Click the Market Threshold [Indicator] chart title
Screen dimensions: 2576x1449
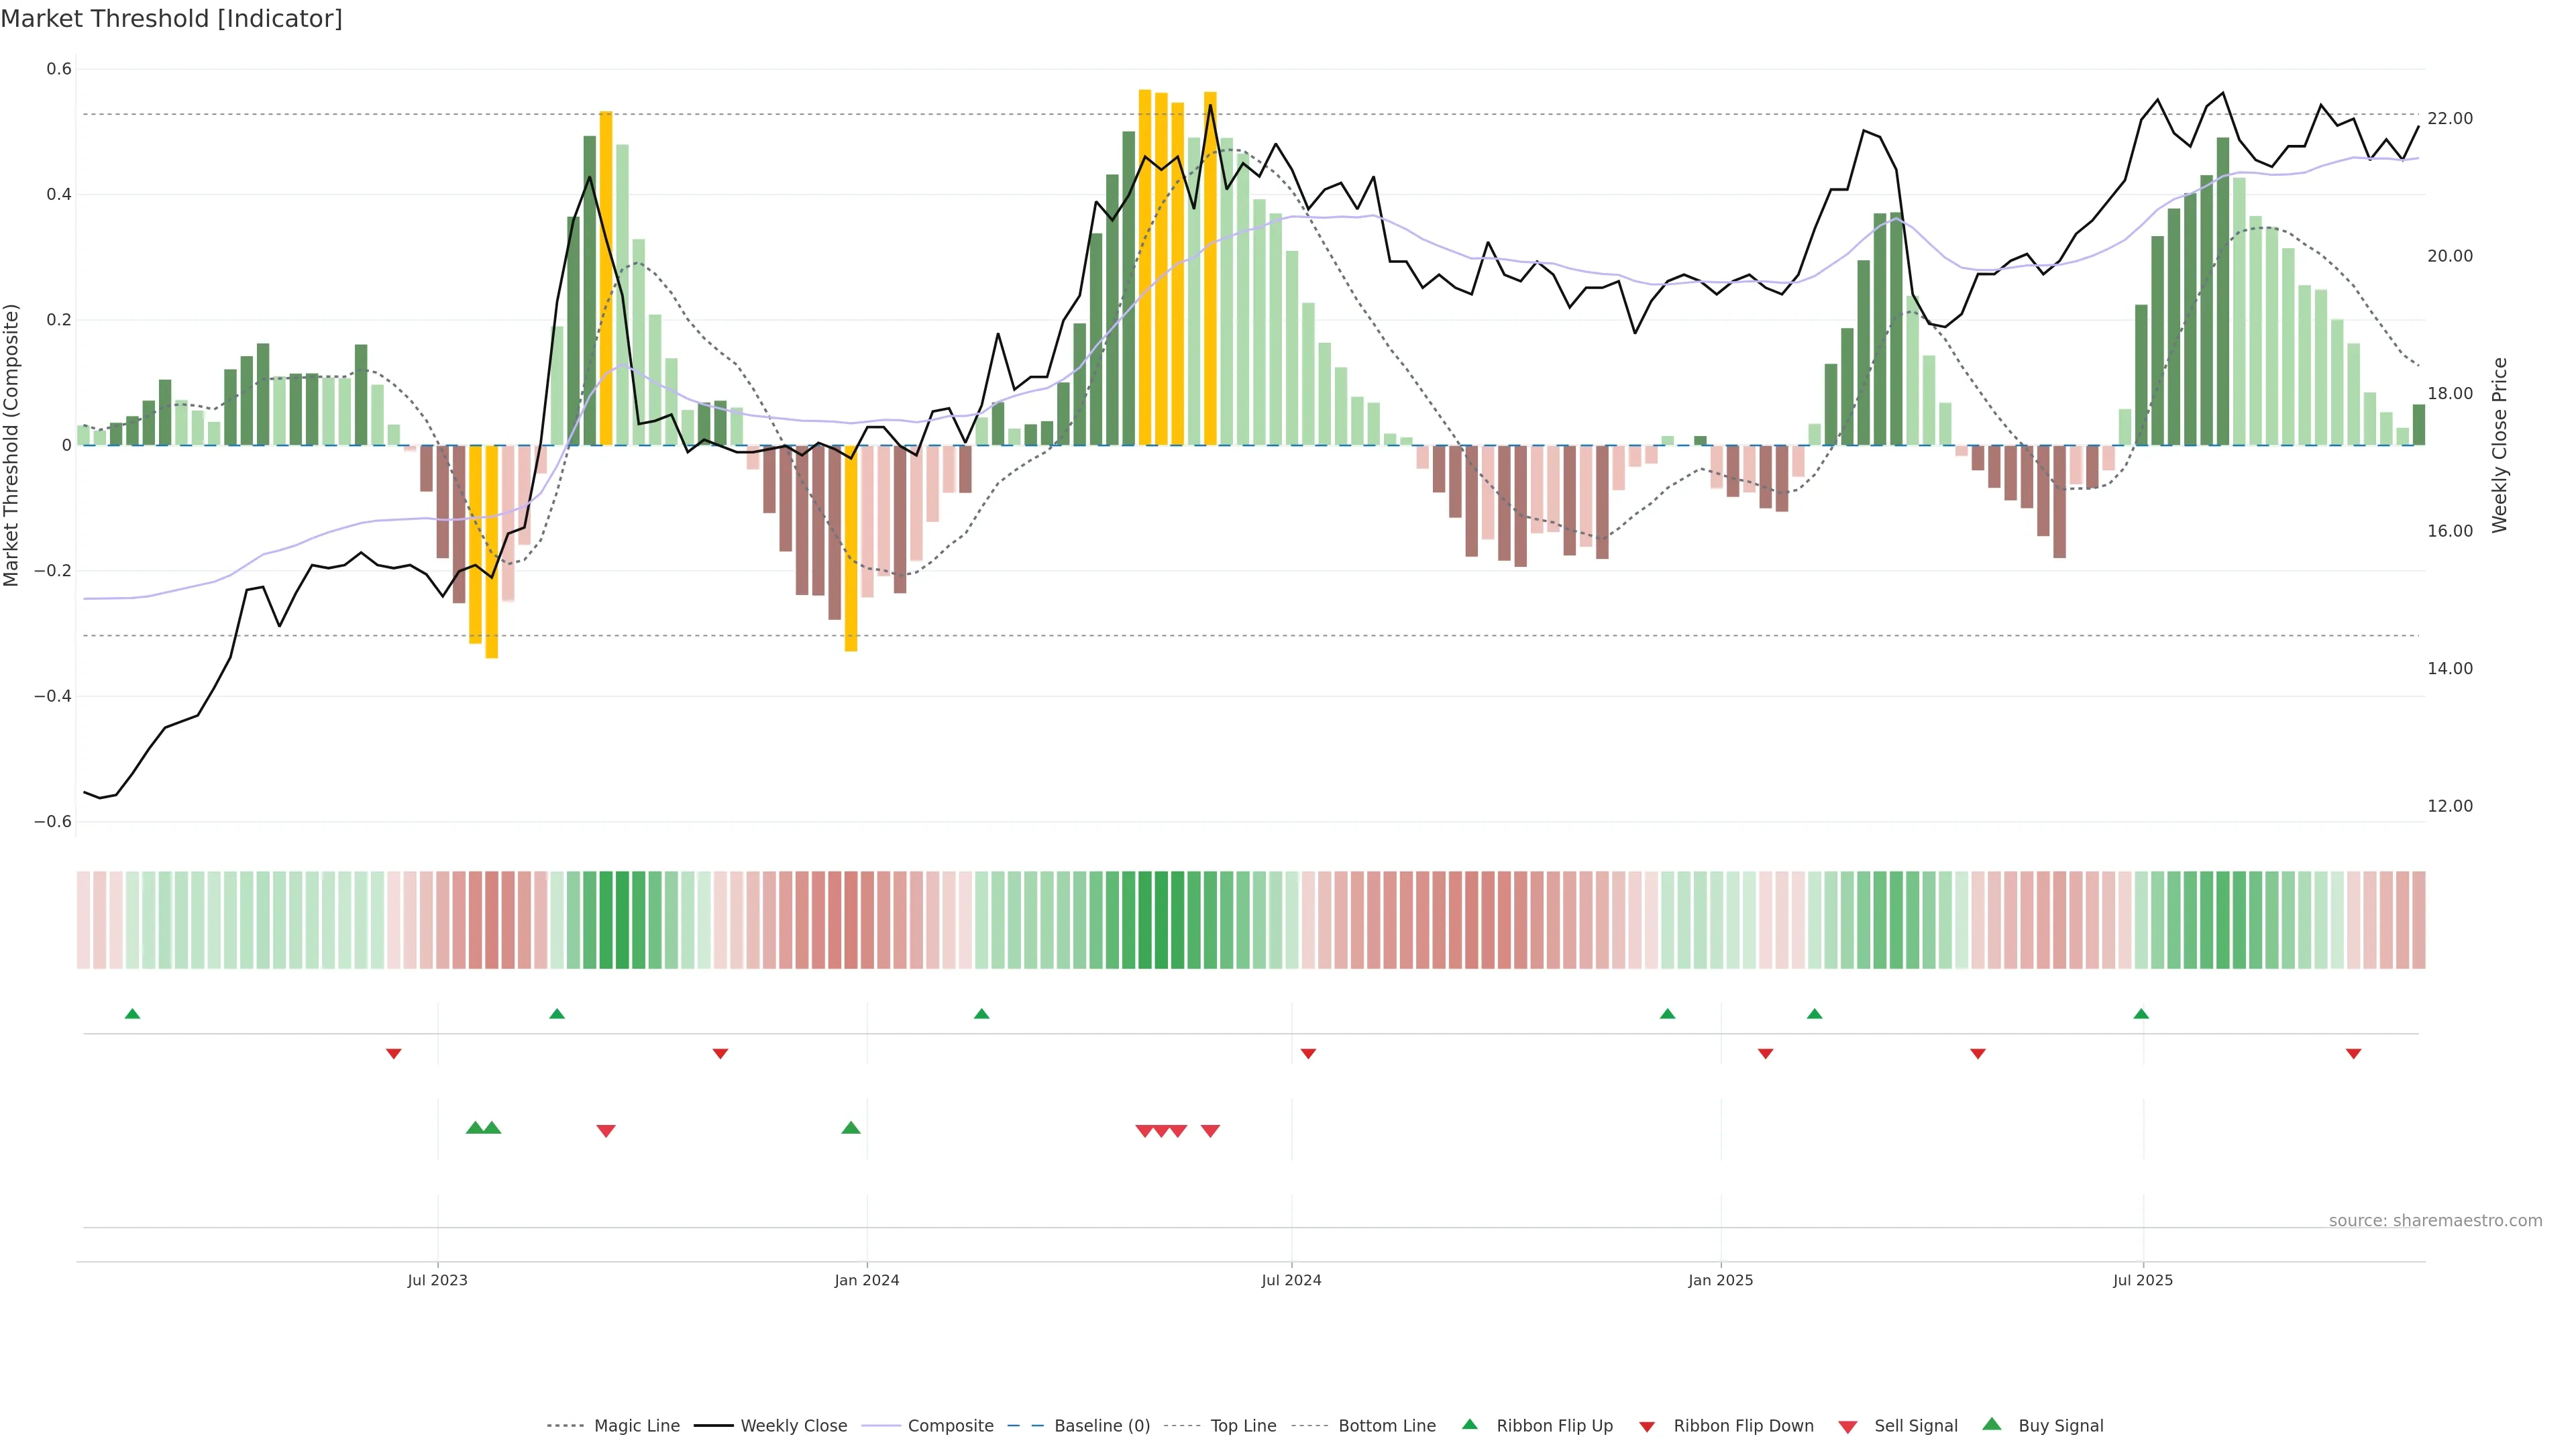pyautogui.click(x=171, y=19)
